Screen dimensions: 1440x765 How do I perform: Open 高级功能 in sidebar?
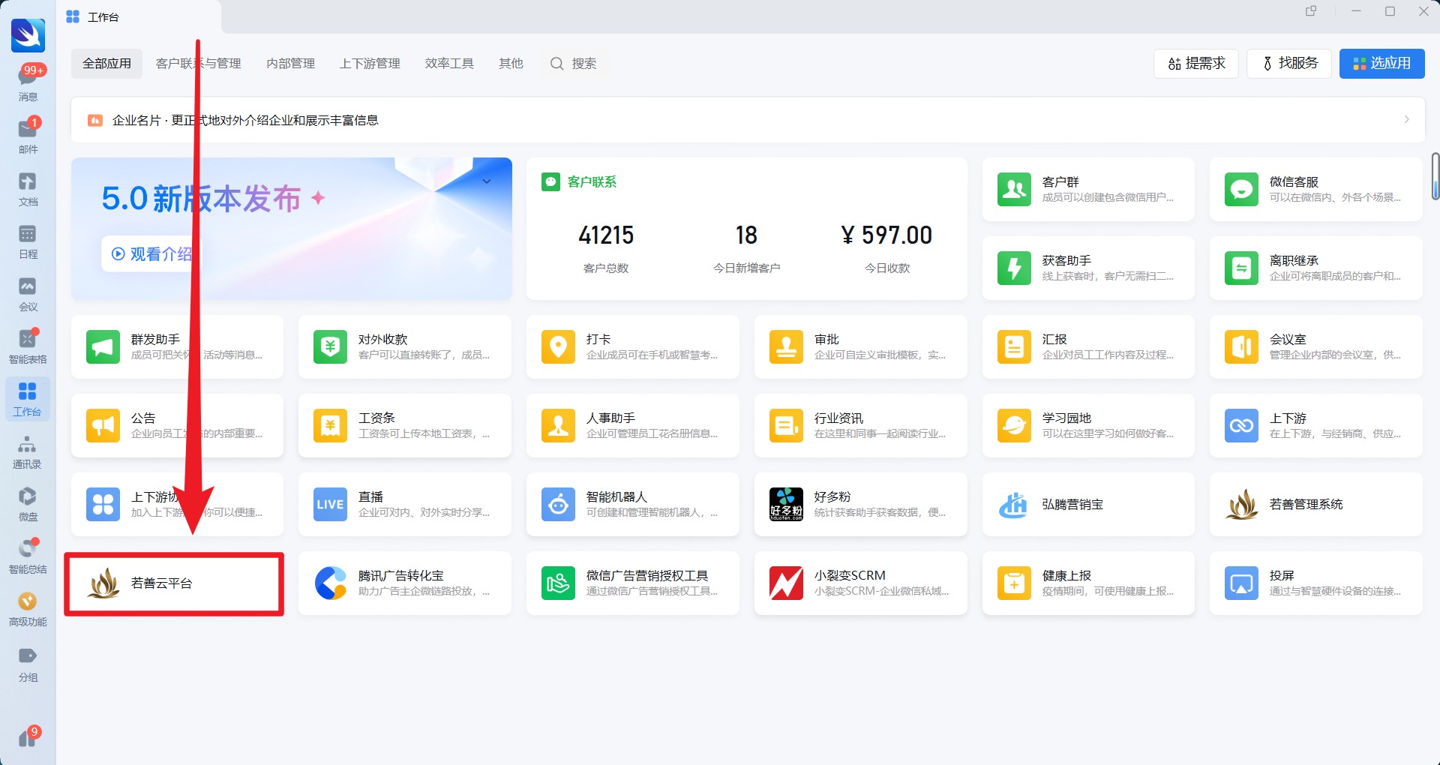click(x=28, y=608)
